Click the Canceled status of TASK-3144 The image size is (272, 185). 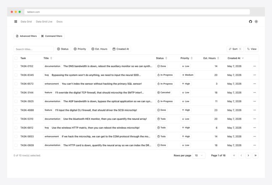click(x=164, y=92)
